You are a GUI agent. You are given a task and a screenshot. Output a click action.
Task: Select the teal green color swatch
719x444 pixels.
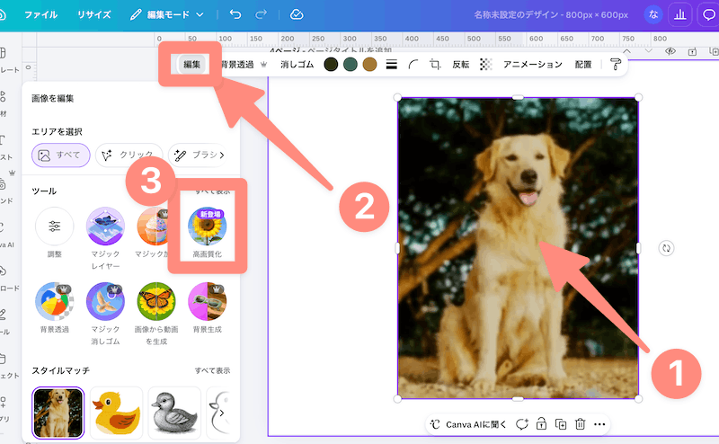pos(351,65)
